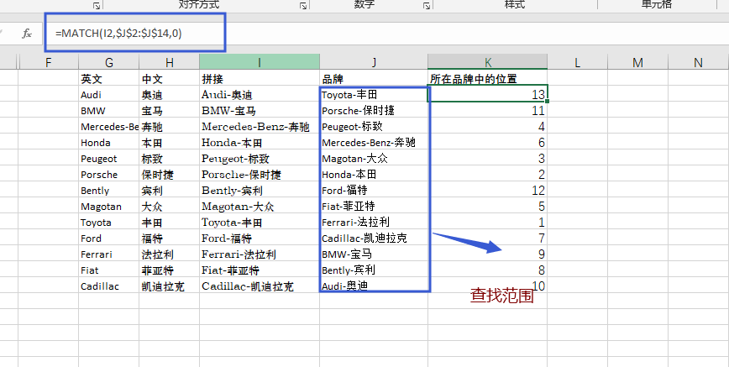
Task: Click the Peugeot-标致 cell in 品牌 column
Action: click(374, 127)
